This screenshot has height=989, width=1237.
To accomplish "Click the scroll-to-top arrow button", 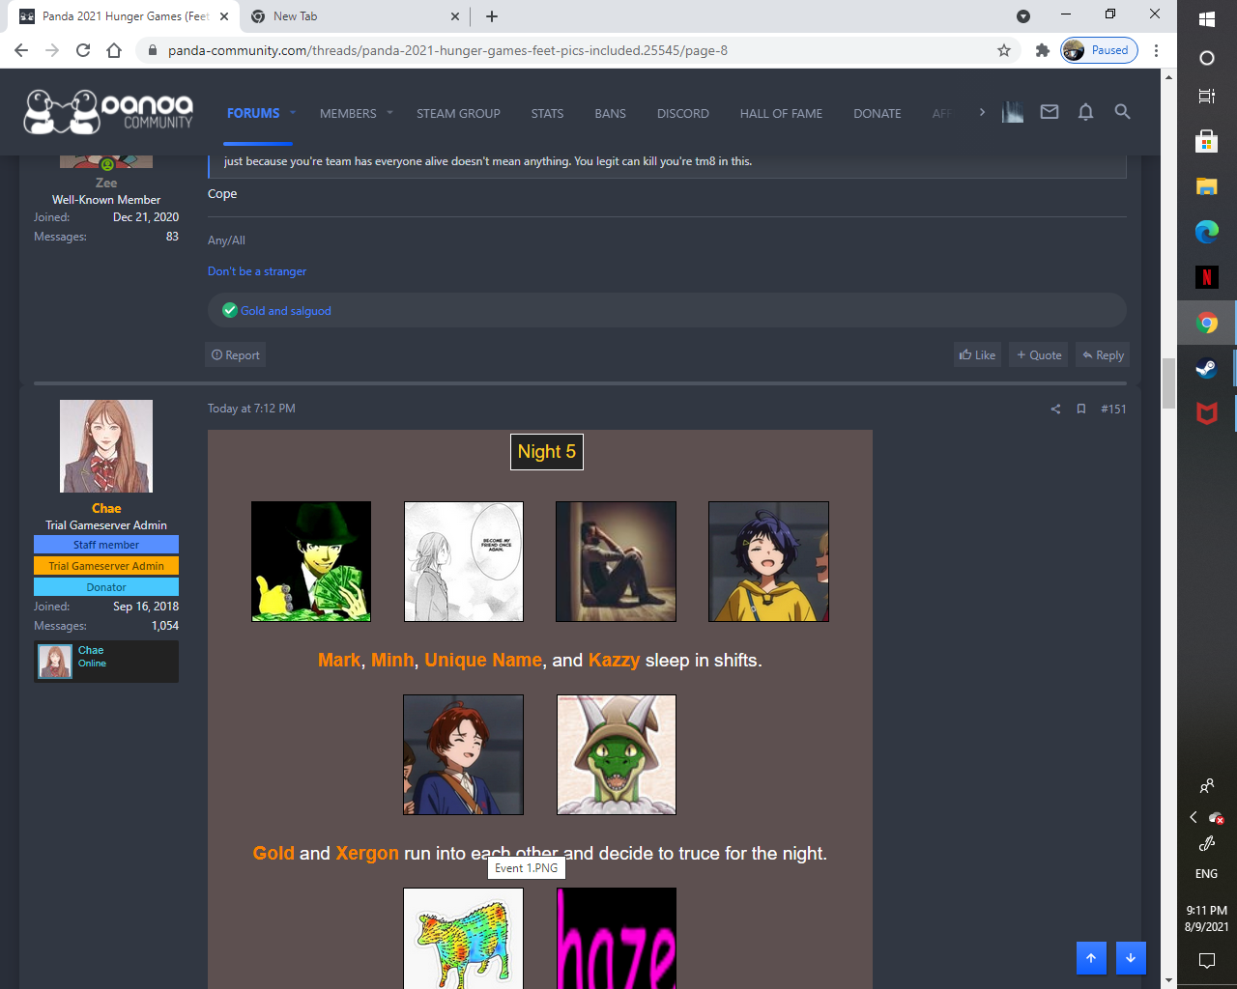I will [x=1091, y=958].
